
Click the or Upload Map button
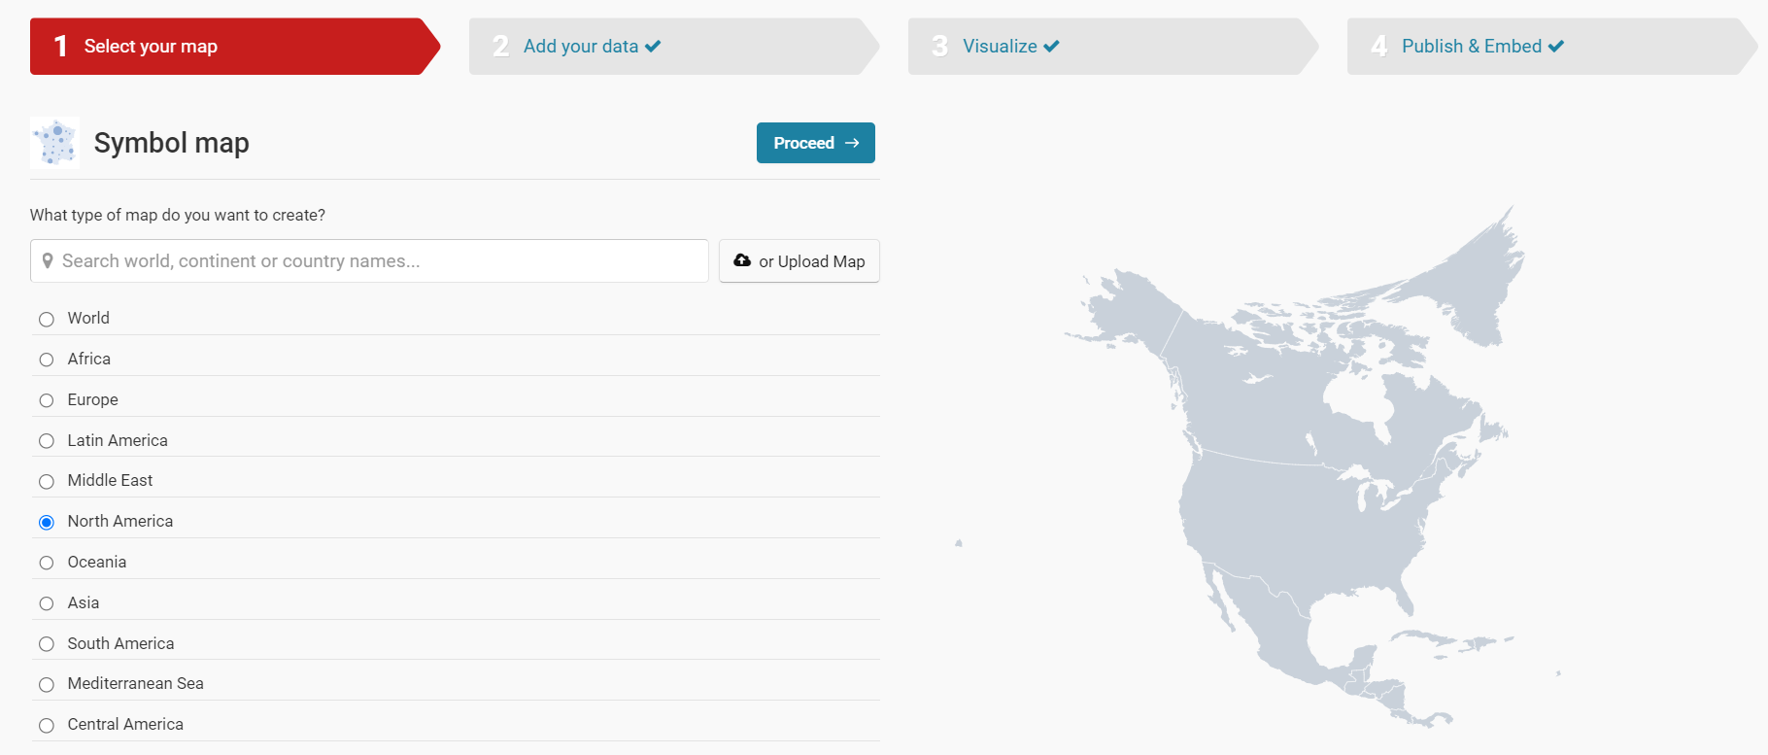point(799,261)
